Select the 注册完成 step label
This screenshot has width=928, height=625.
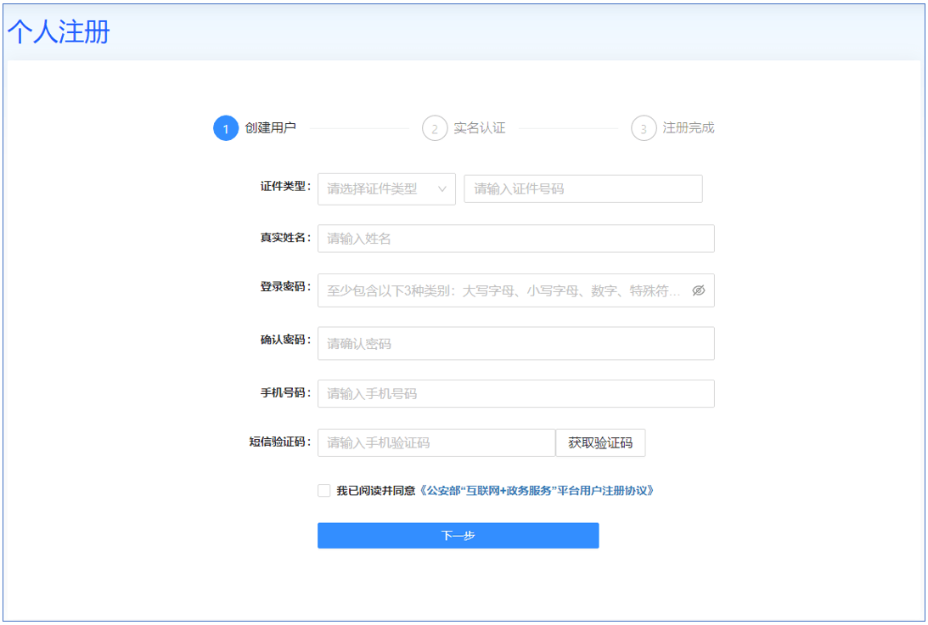[x=689, y=128]
